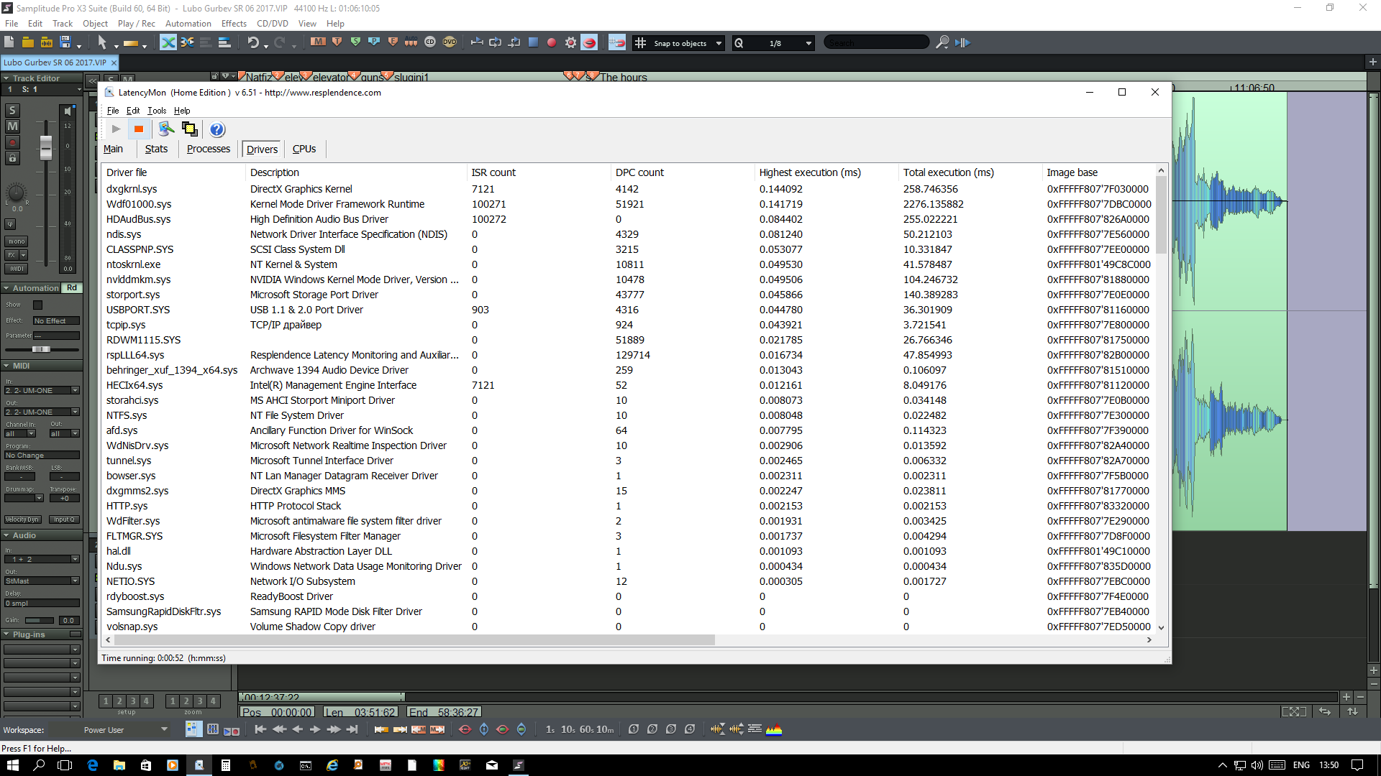Open the Workspace Power User dropdown
The height and width of the screenshot is (776, 1381).
(164, 729)
